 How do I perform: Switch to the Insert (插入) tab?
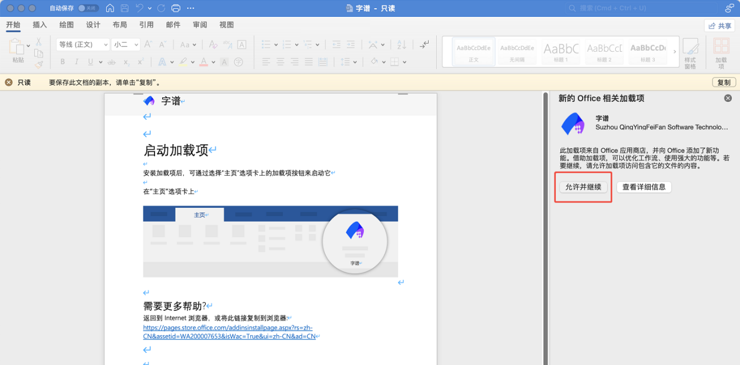(40, 25)
